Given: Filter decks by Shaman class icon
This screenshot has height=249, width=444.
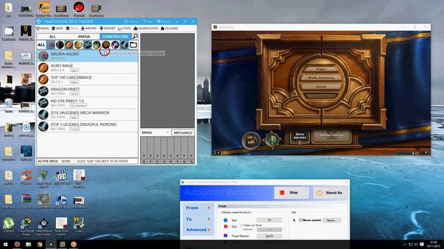Looking at the screenshot, I should [106, 45].
